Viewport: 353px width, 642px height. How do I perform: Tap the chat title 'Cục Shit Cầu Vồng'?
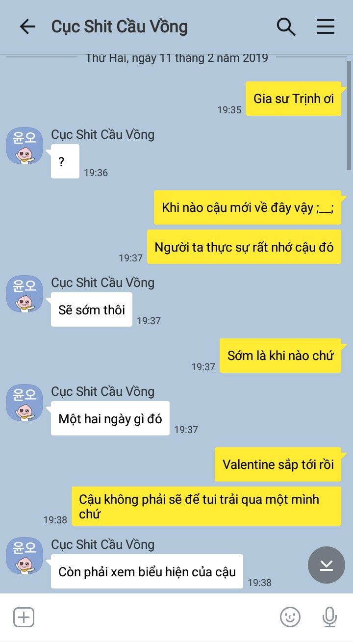(x=120, y=26)
